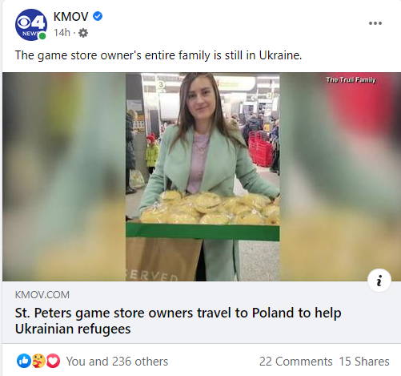Click The Trull Family photo credit
Screen dimensions: 401x376
click(x=351, y=79)
